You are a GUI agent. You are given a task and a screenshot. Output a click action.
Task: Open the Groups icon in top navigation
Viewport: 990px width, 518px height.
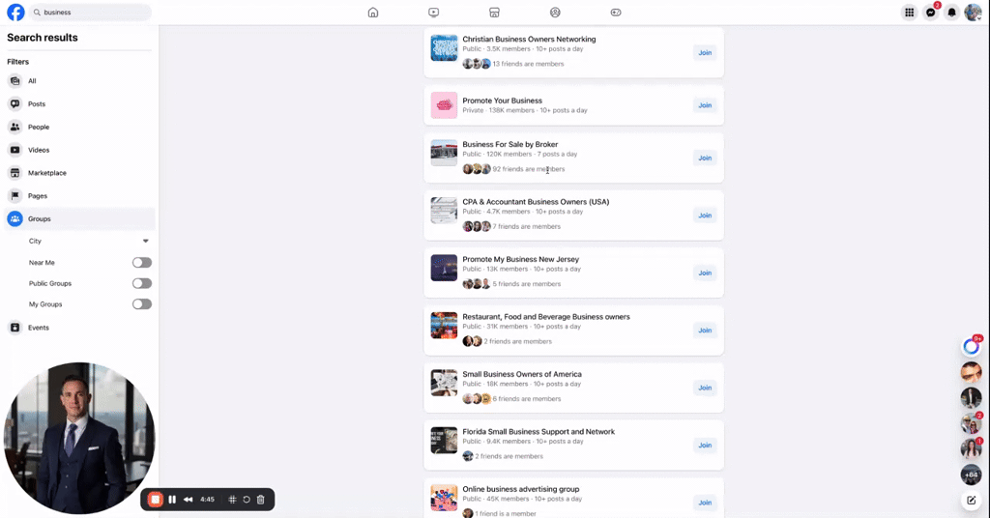(x=555, y=12)
